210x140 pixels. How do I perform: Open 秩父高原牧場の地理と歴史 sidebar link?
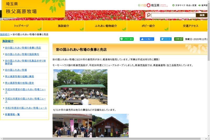click(x=19, y=83)
